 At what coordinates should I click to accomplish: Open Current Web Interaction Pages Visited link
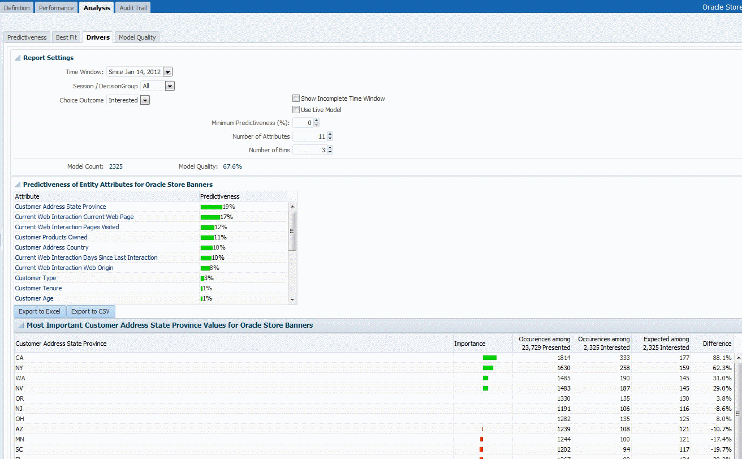(x=67, y=227)
